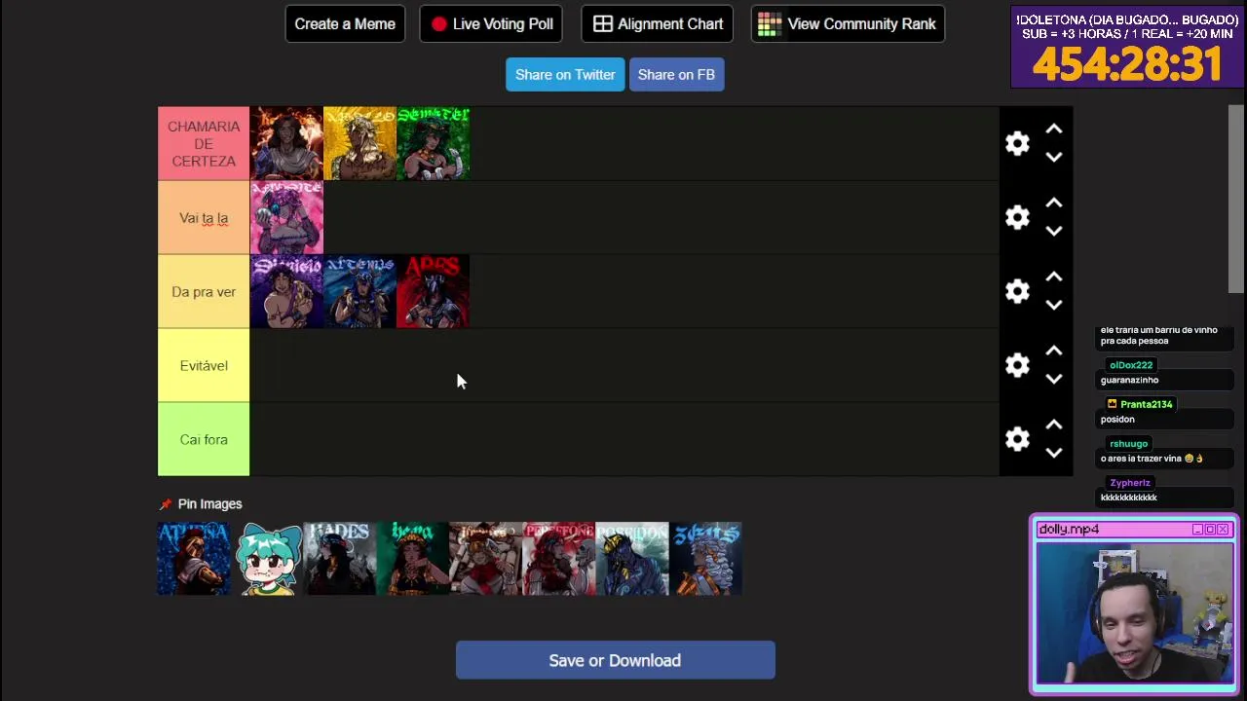1247x701 pixels.
Task: Select the red Ares image
Action: point(433,292)
